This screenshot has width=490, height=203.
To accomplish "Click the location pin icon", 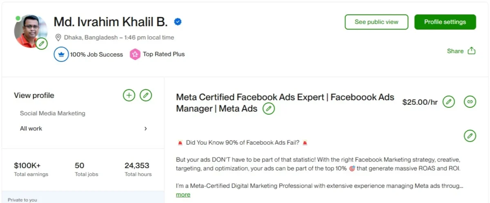I will (x=58, y=38).
